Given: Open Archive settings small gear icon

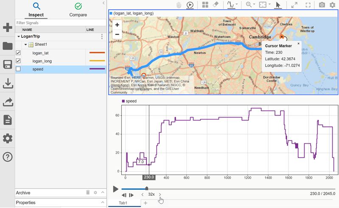Looking at the screenshot, I should click(x=95, y=192).
